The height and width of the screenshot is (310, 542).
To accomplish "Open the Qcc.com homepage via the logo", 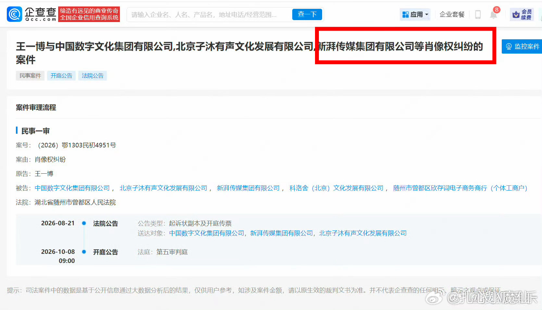I will tap(32, 14).
